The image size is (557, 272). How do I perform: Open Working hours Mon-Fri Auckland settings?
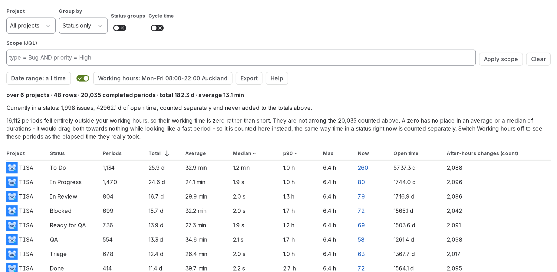click(163, 79)
